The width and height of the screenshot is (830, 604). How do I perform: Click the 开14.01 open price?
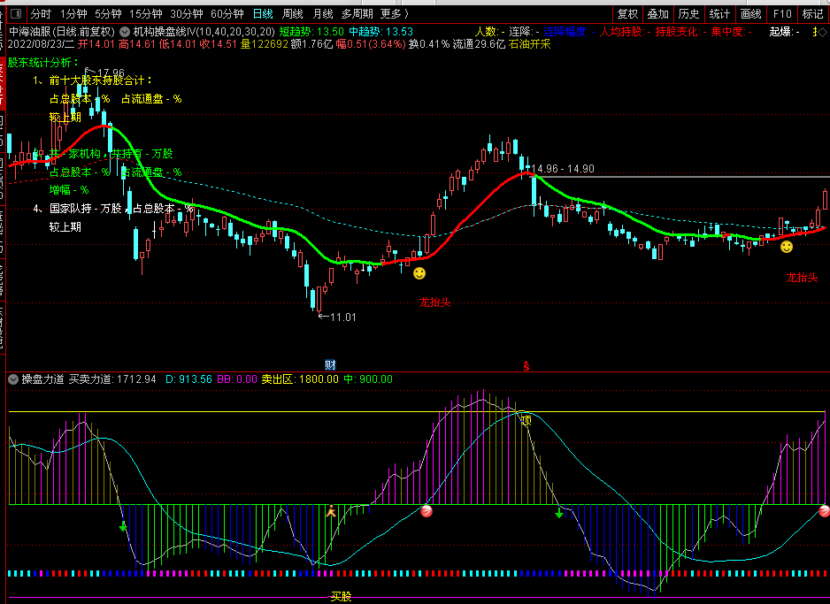96,44
